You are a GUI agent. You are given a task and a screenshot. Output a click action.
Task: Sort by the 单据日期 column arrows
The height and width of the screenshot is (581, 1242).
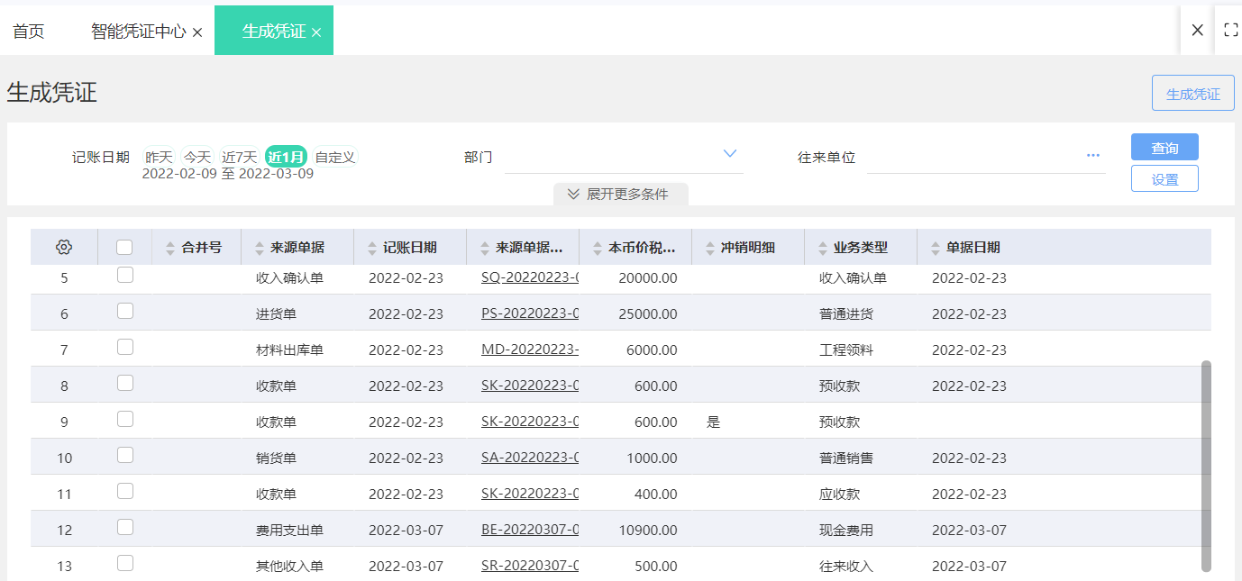point(936,248)
